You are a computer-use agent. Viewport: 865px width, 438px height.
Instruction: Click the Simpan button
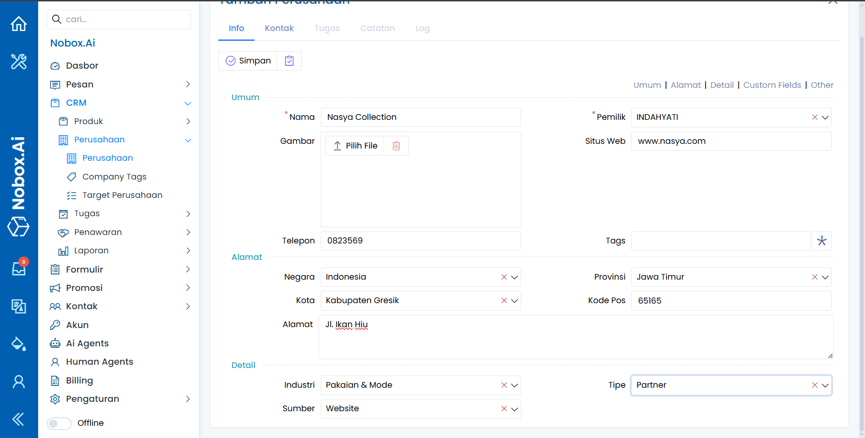tap(248, 61)
